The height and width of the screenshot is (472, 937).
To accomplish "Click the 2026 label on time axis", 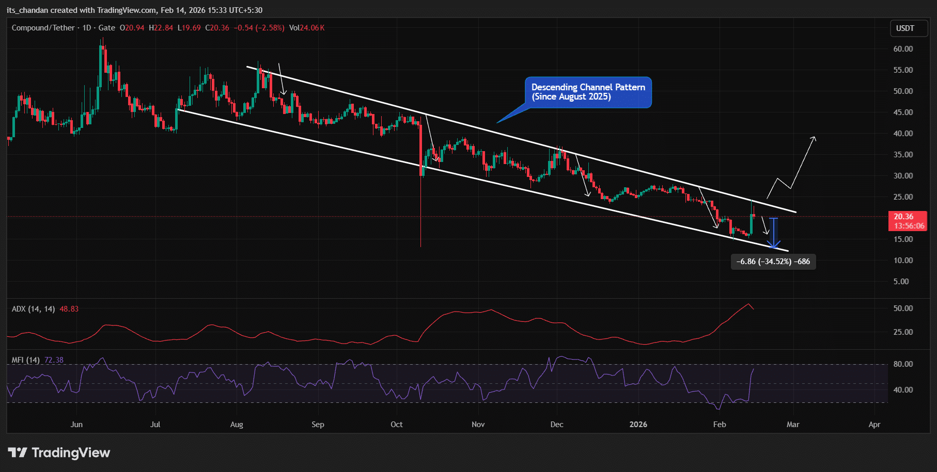I will tap(638, 425).
